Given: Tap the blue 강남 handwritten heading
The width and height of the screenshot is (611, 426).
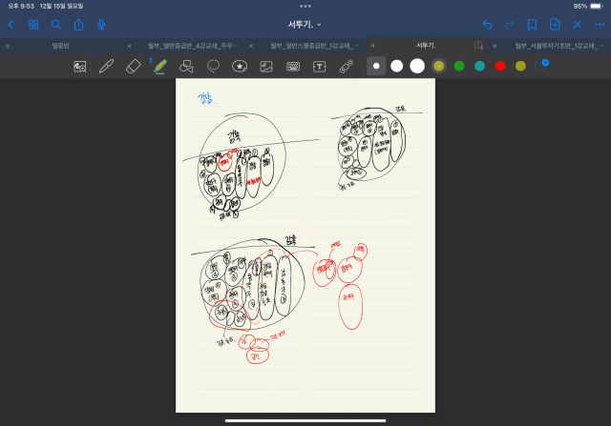Looking at the screenshot, I should click(206, 98).
